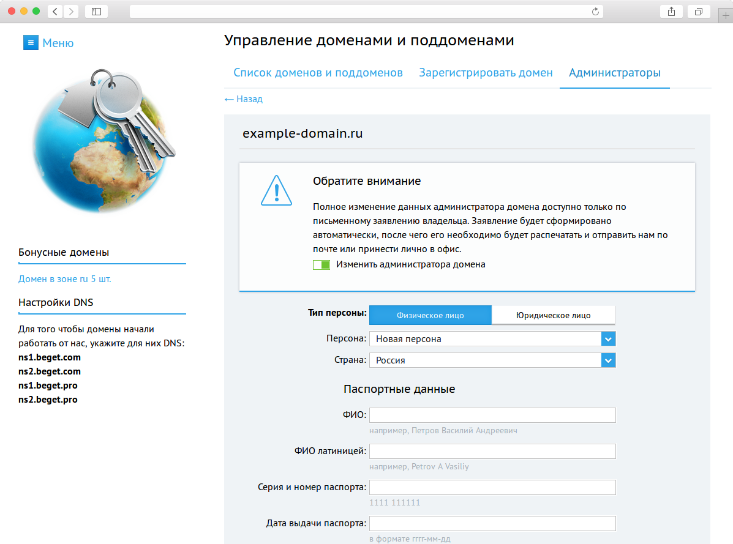Click hint '1111 111111'
This screenshot has height=544, width=733.
[x=394, y=502]
